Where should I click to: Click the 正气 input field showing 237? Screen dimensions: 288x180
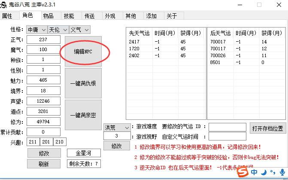click(x=43, y=40)
